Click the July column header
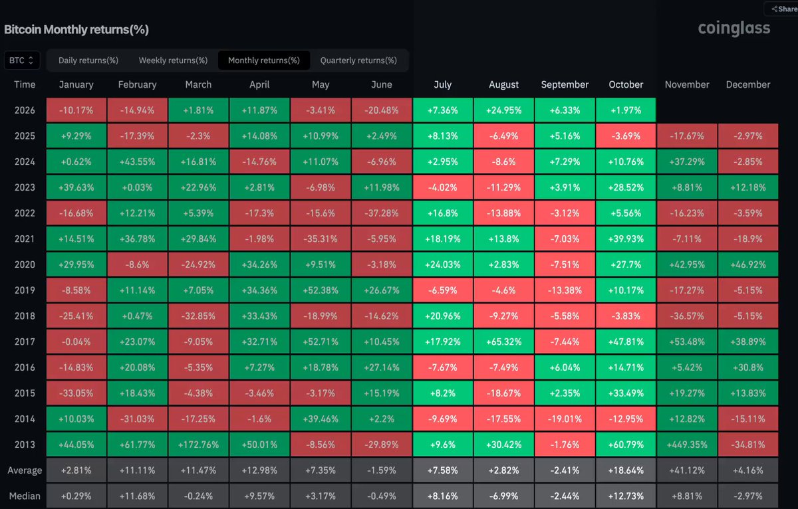The width and height of the screenshot is (798, 509). tap(442, 84)
